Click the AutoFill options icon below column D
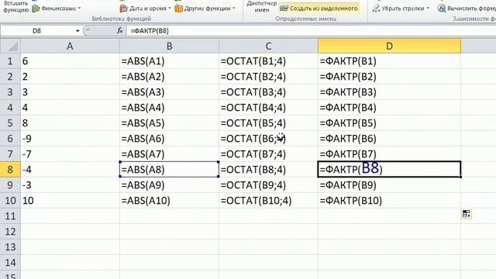 coord(467,214)
